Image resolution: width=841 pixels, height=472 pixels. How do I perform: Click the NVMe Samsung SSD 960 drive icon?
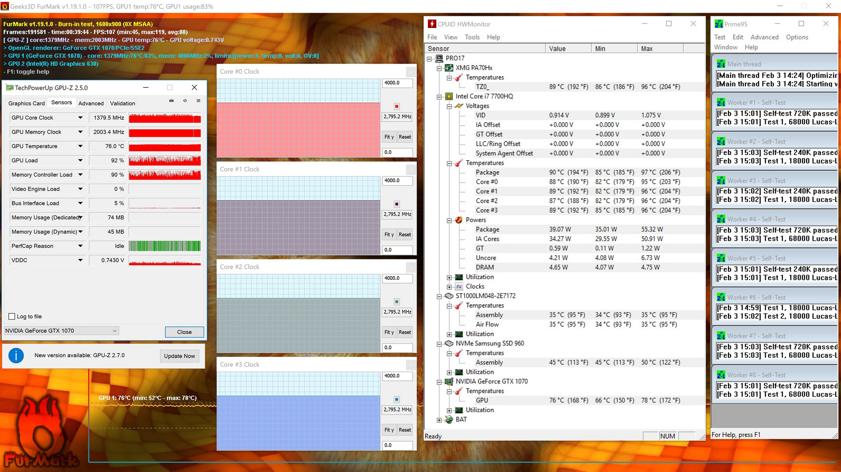449,343
